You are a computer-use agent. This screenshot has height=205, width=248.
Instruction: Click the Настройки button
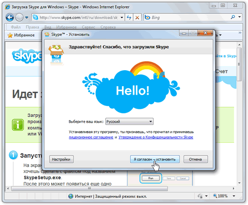click(x=61, y=159)
